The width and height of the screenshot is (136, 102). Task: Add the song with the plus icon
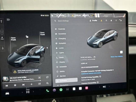point(31,84)
